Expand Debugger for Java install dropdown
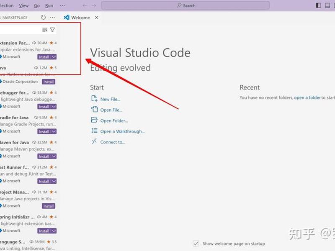The image size is (335, 251). 54,107
